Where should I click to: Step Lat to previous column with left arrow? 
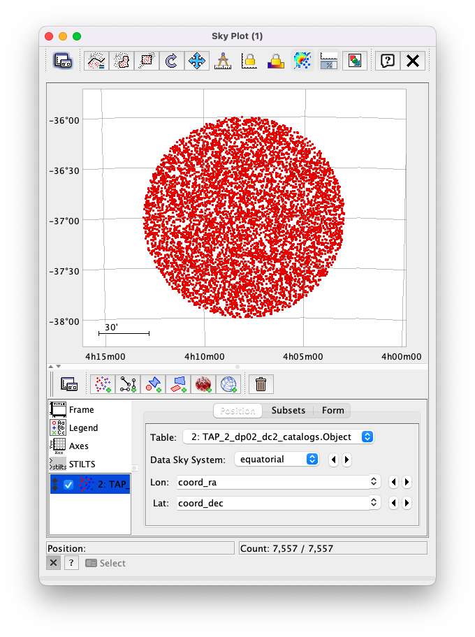pyautogui.click(x=393, y=503)
